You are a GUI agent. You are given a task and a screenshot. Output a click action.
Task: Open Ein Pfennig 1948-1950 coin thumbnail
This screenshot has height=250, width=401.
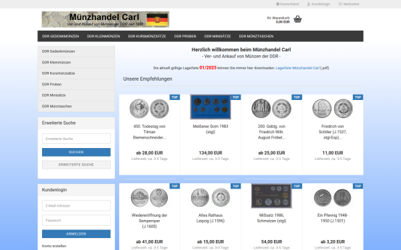(332, 197)
